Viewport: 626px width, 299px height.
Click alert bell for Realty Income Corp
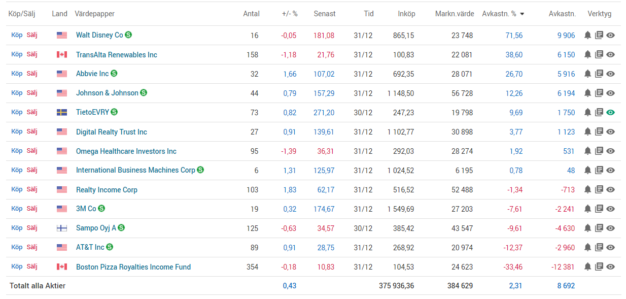click(x=587, y=189)
